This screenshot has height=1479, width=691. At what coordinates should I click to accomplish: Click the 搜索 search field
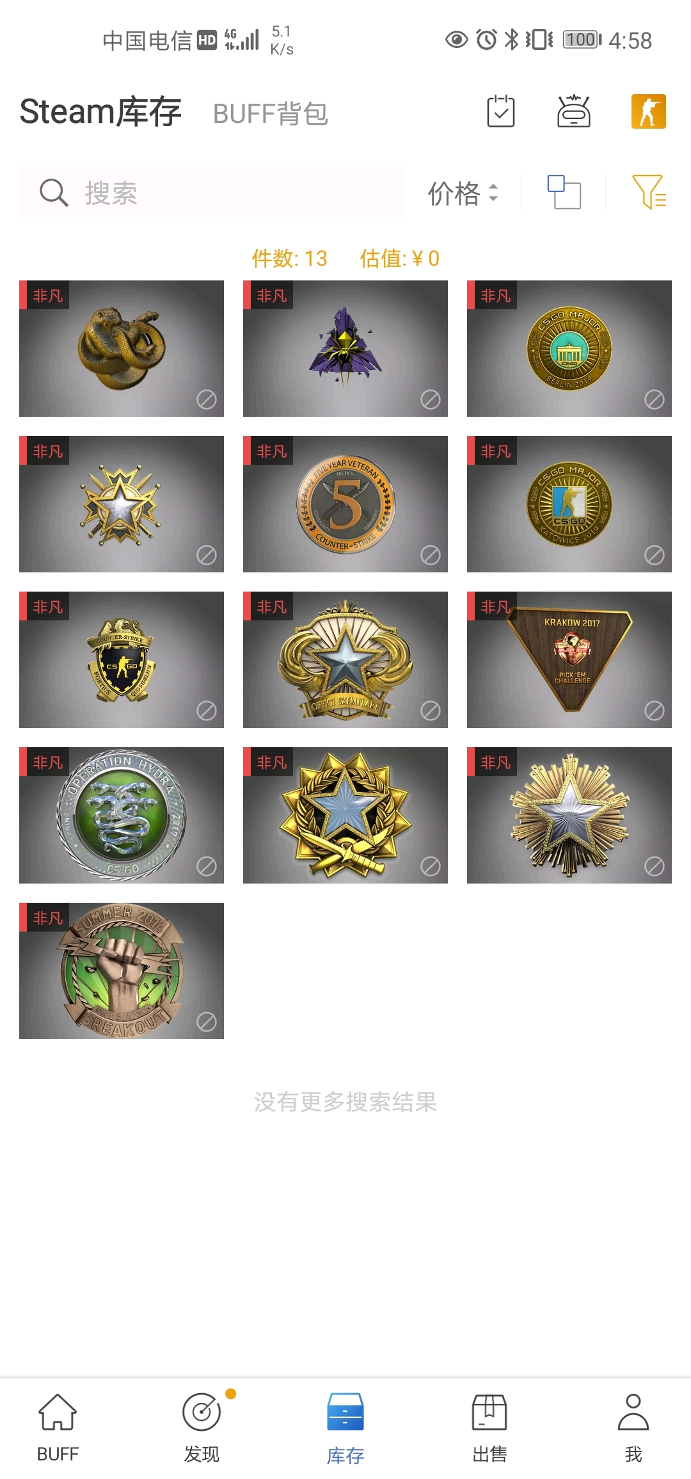[212, 192]
